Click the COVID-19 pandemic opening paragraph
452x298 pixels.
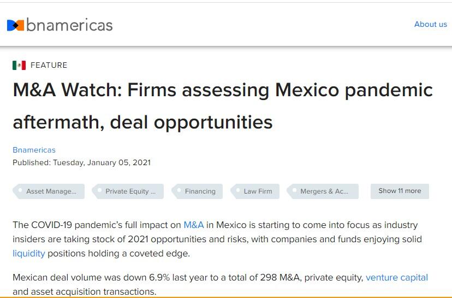pos(218,239)
